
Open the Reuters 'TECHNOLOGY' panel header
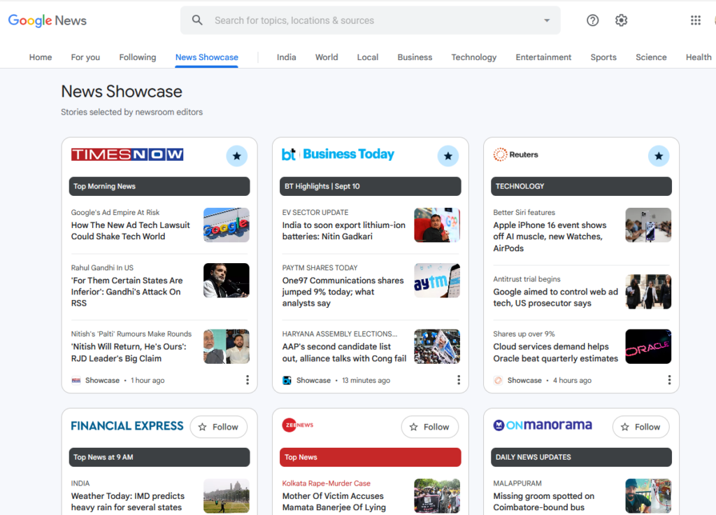coord(581,186)
